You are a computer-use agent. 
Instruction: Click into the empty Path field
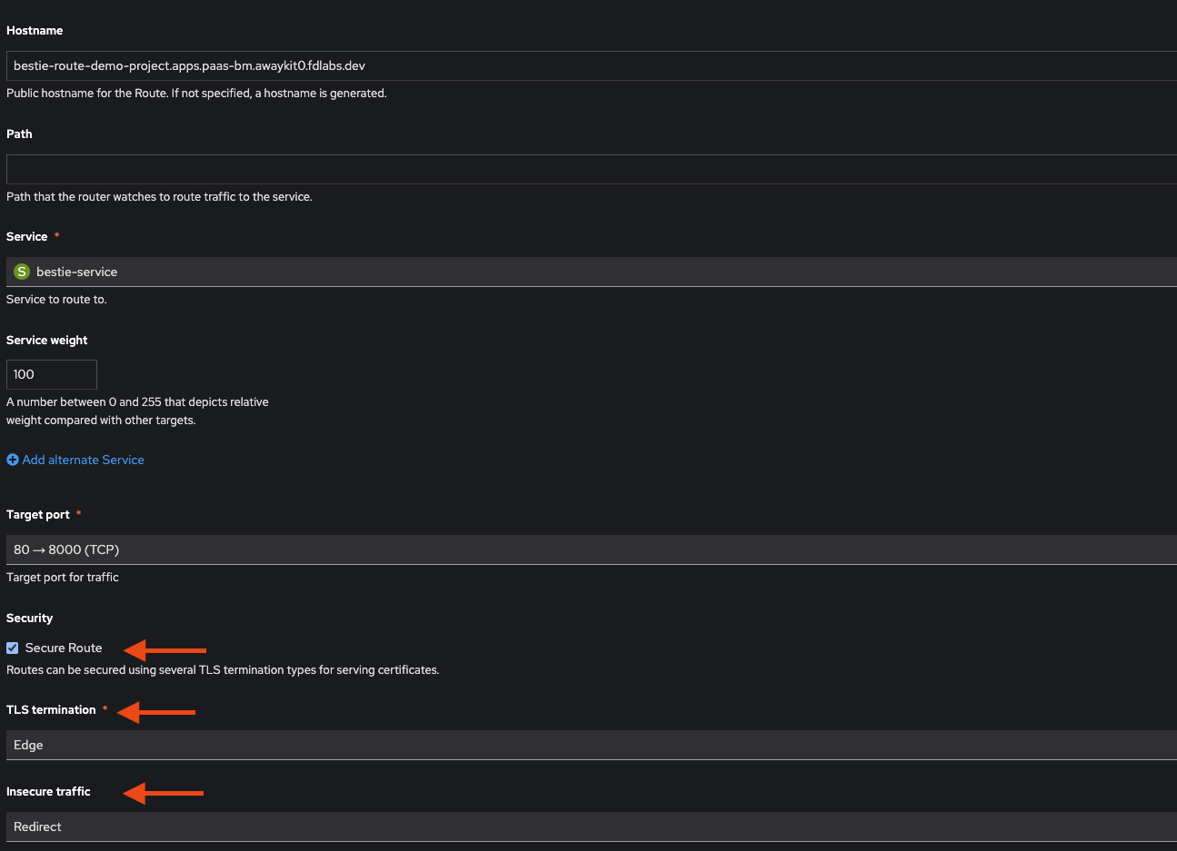pyautogui.click(x=592, y=169)
